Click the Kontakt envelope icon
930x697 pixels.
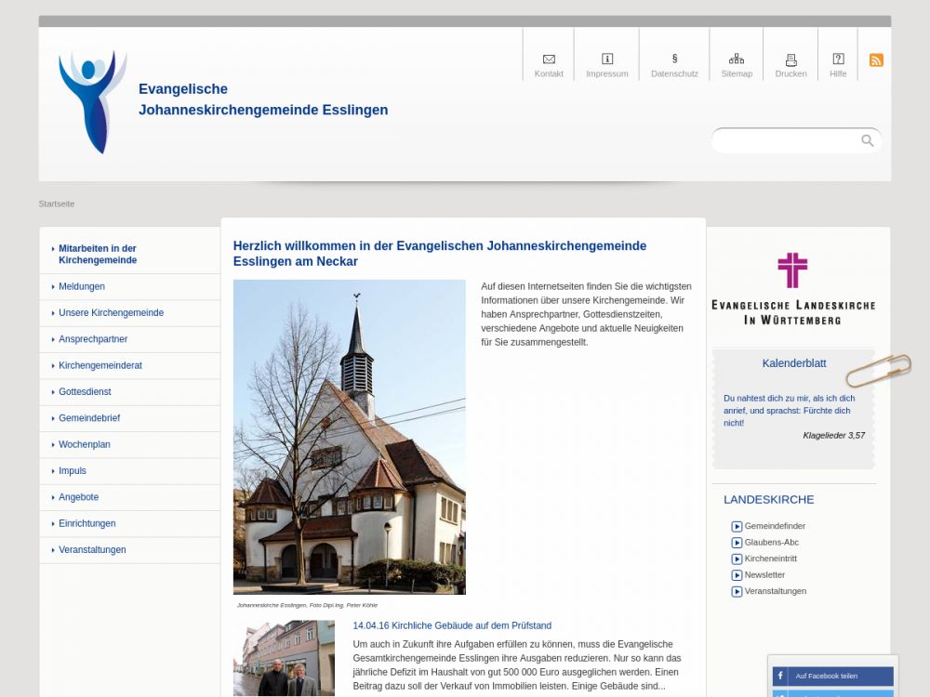(549, 59)
